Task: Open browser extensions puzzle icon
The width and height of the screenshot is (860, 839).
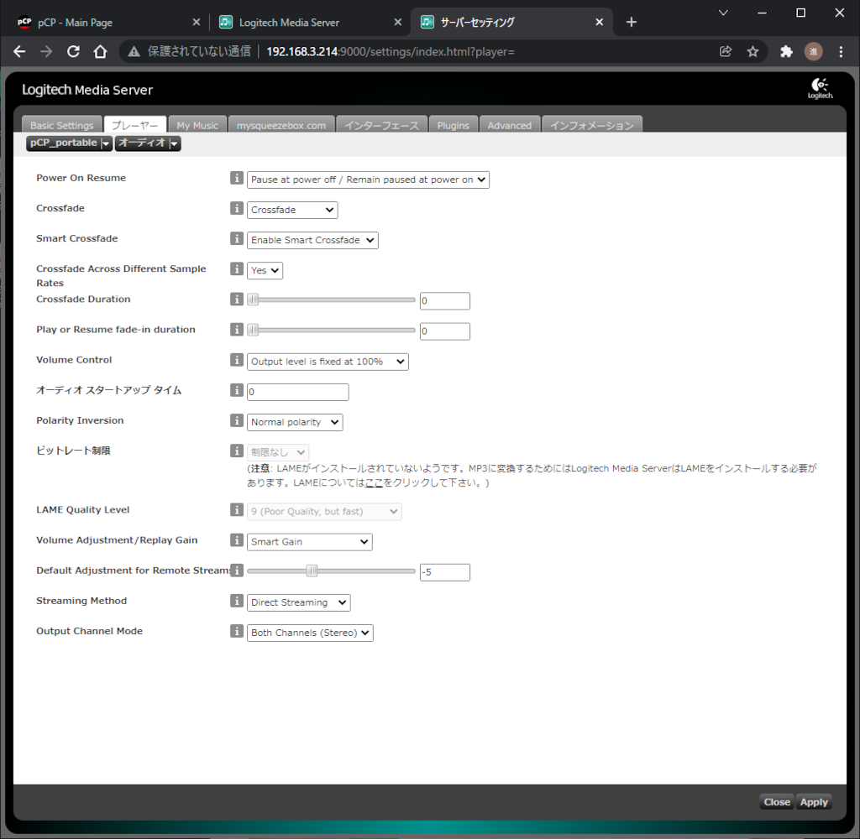Action: pos(786,51)
